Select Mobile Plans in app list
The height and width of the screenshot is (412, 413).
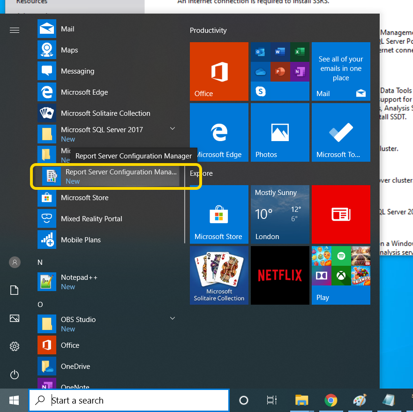tap(81, 240)
